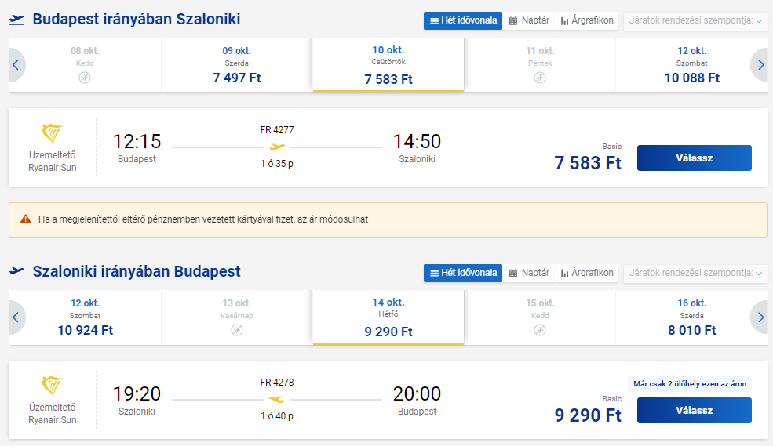Select the 7 583 Ft outbound flight with Válassz
Screen dimensions: 773x446
point(694,158)
